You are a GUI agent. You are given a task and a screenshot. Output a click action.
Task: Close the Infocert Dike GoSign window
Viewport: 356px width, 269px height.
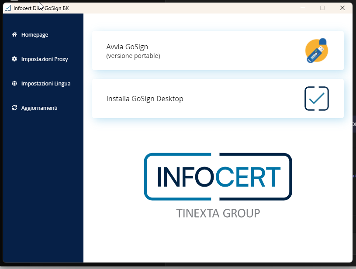(342, 8)
